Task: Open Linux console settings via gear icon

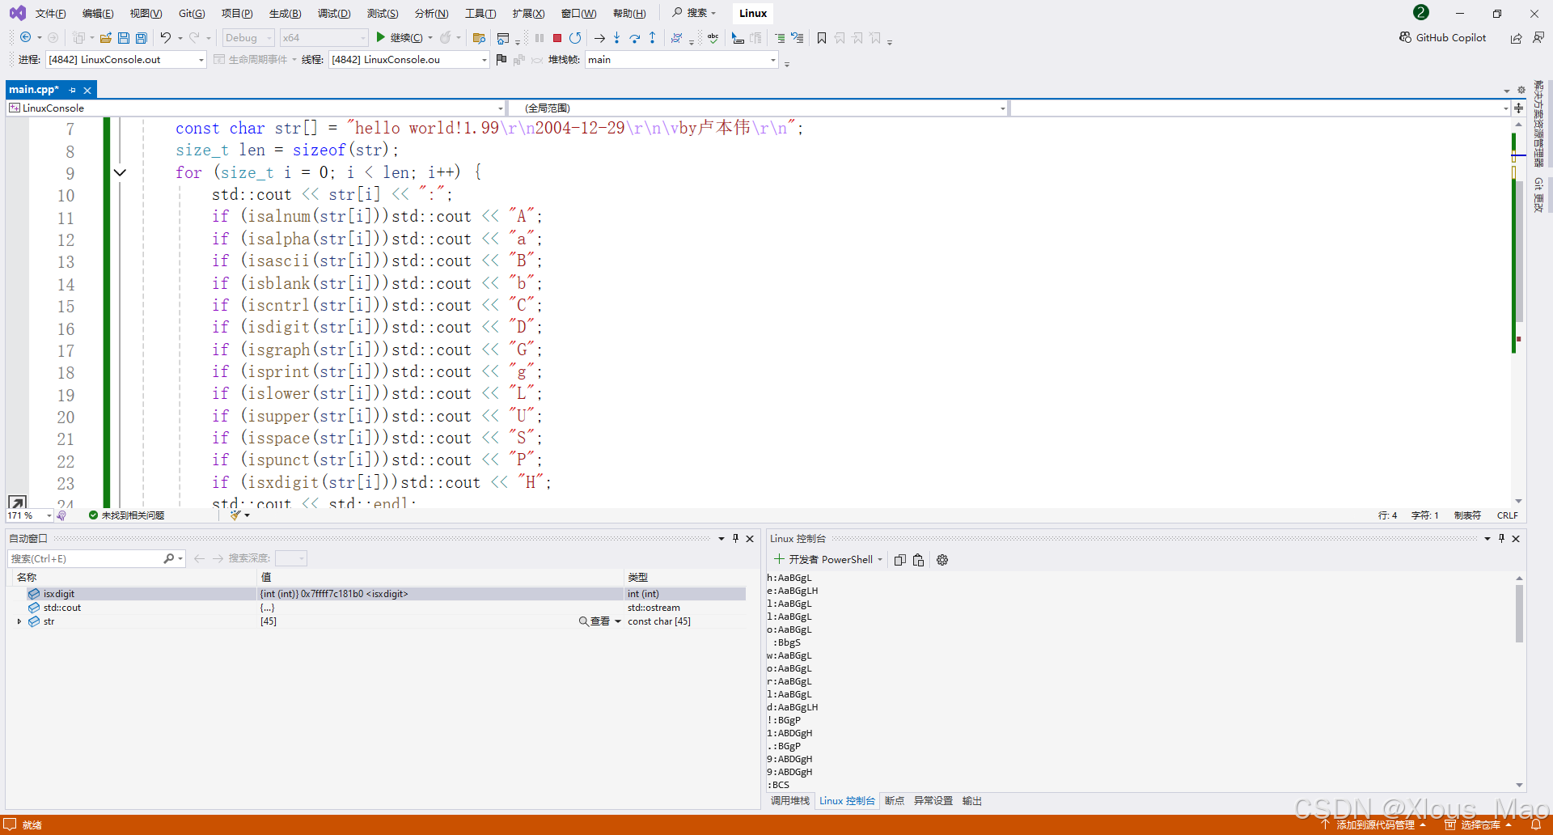Action: click(x=942, y=559)
